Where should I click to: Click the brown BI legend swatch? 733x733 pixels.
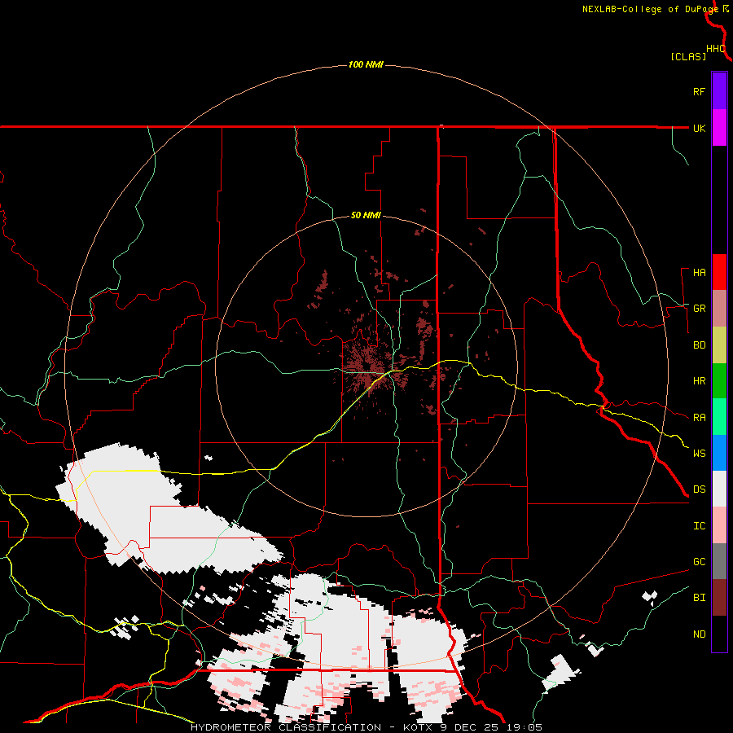[x=719, y=598]
